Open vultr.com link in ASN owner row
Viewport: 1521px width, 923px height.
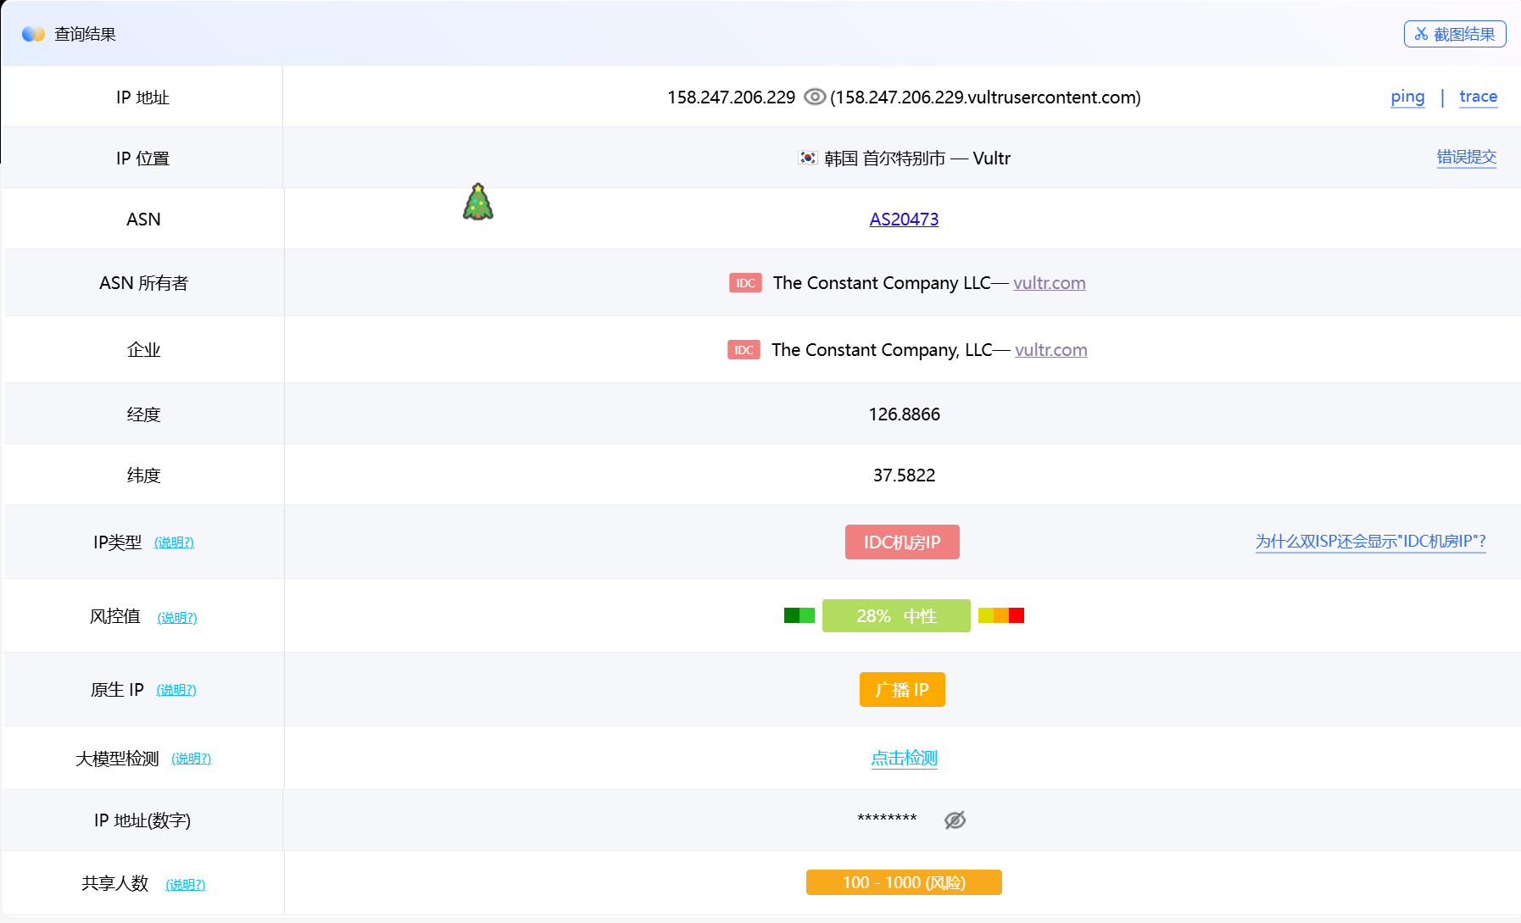click(x=1049, y=283)
